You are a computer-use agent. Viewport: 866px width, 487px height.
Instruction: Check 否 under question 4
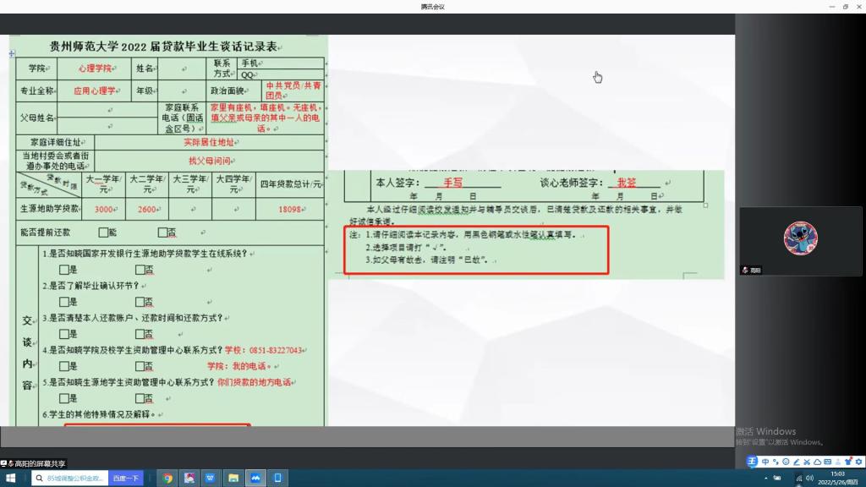coord(140,366)
